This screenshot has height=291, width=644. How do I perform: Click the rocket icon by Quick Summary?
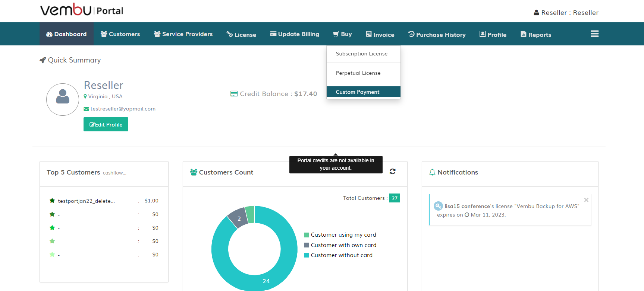43,60
